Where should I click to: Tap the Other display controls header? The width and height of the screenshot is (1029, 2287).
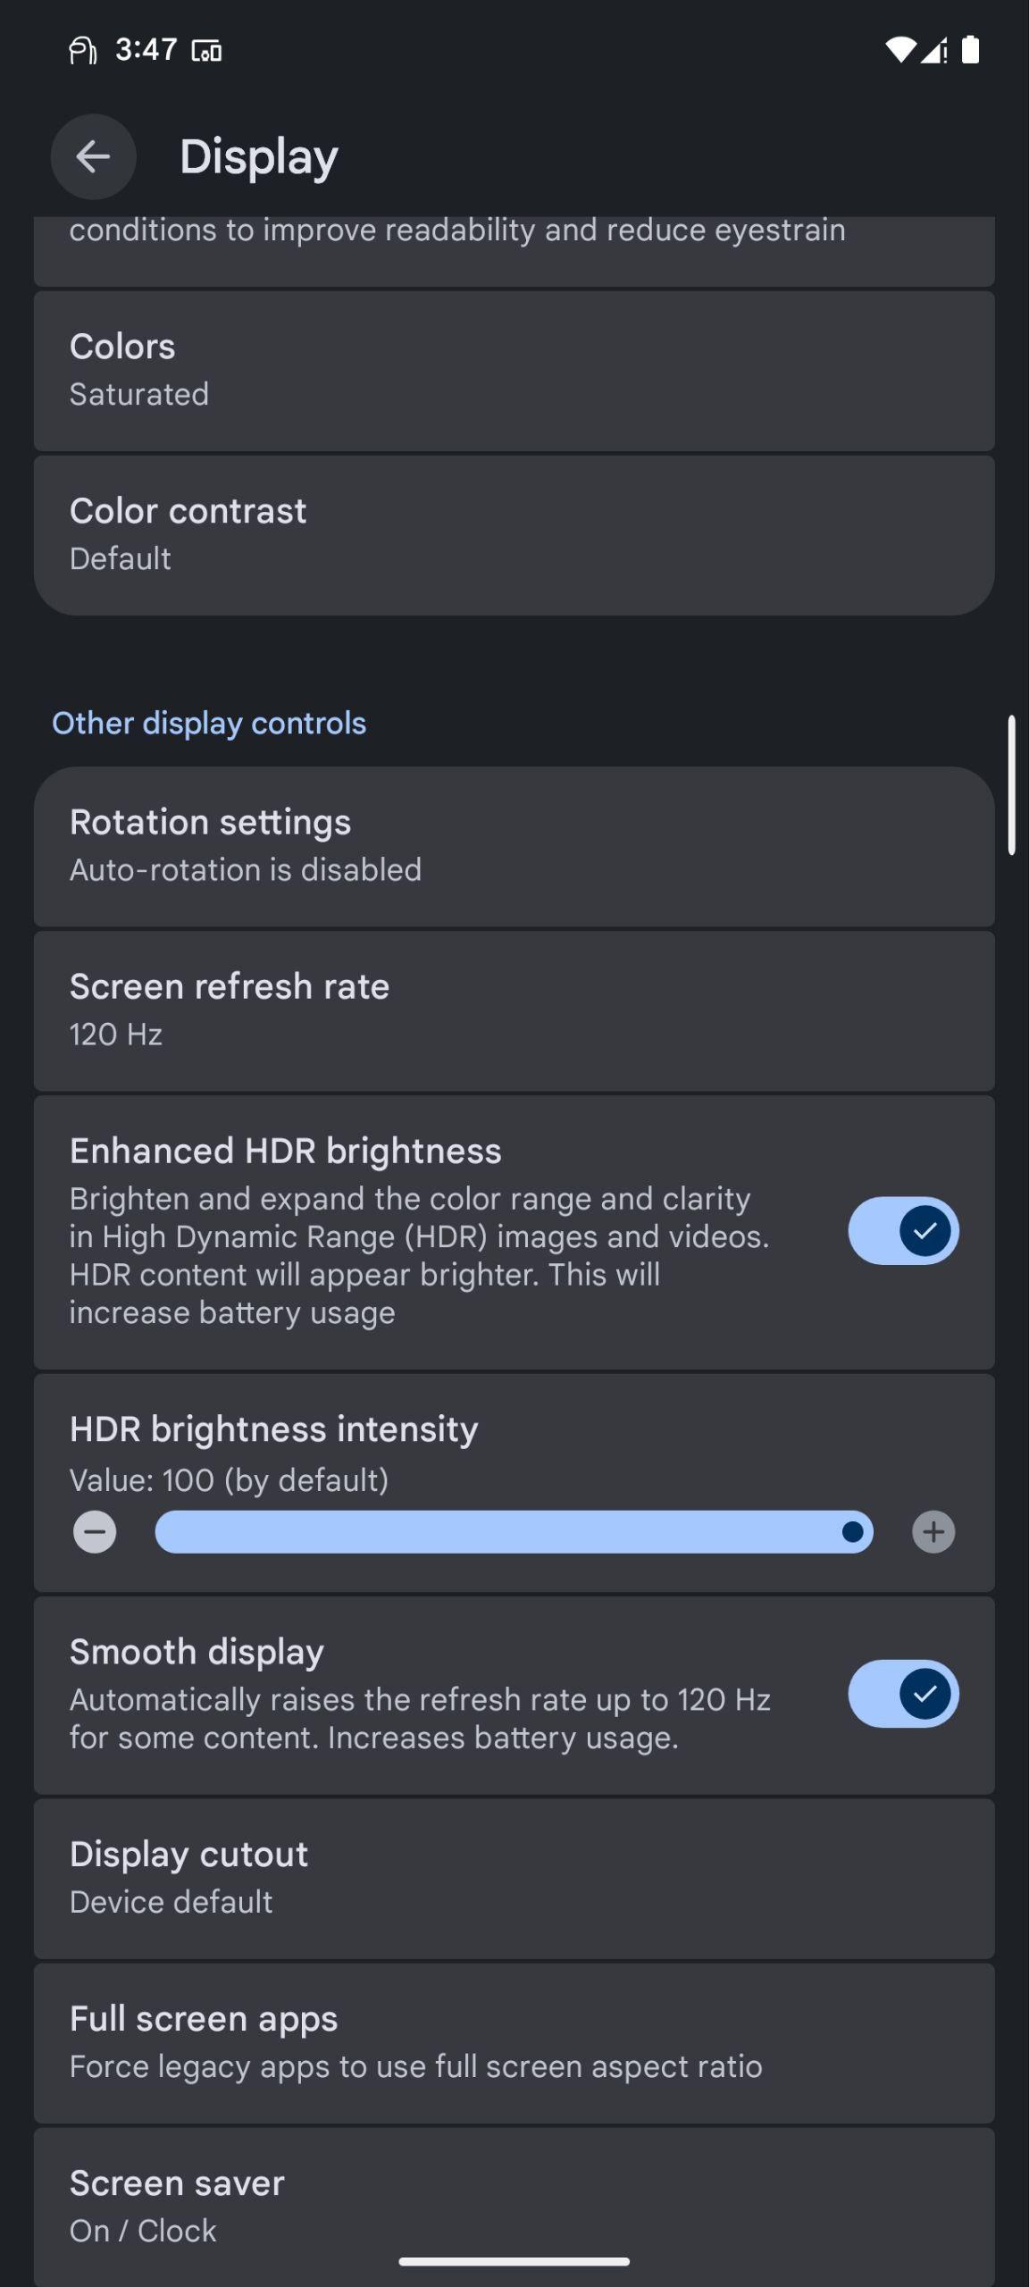[x=209, y=723]
